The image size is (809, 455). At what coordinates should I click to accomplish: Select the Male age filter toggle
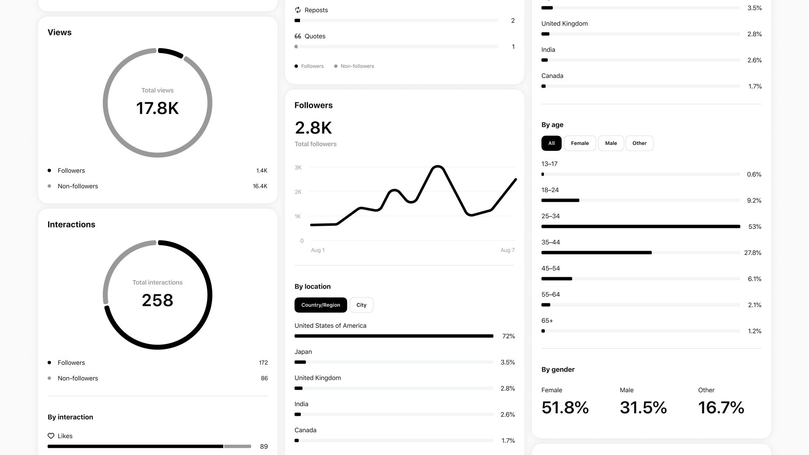[611, 143]
